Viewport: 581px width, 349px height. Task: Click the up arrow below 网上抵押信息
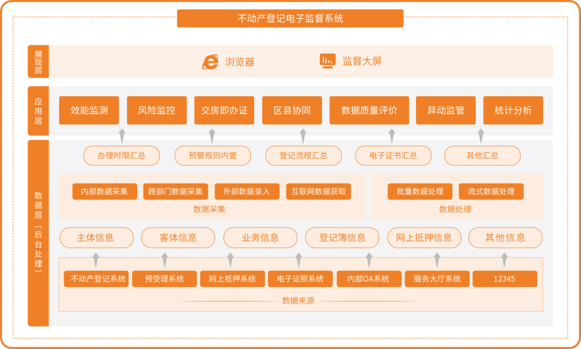(x=437, y=260)
